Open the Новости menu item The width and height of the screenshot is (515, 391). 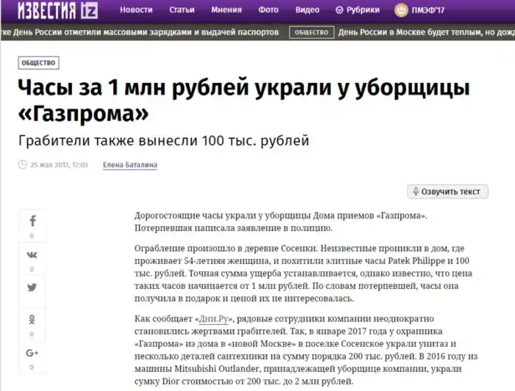pyautogui.click(x=136, y=10)
